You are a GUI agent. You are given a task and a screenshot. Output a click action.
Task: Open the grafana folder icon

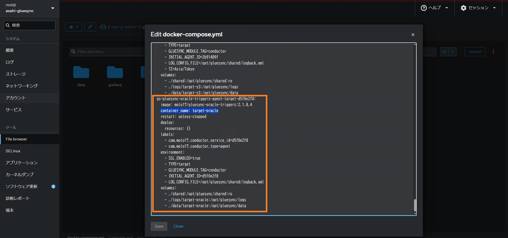pos(115,73)
